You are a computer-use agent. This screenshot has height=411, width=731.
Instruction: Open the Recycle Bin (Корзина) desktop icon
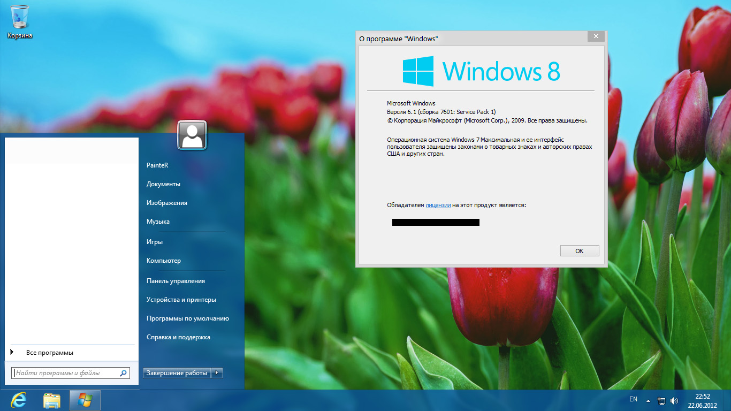(x=20, y=22)
